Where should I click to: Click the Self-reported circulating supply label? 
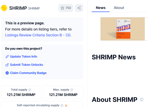(x=38, y=105)
